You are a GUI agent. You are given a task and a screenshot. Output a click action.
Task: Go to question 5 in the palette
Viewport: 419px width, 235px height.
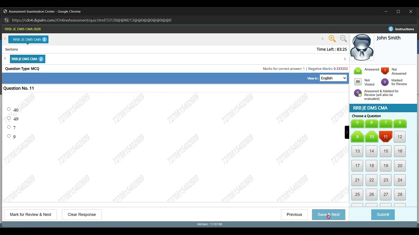[357, 123]
